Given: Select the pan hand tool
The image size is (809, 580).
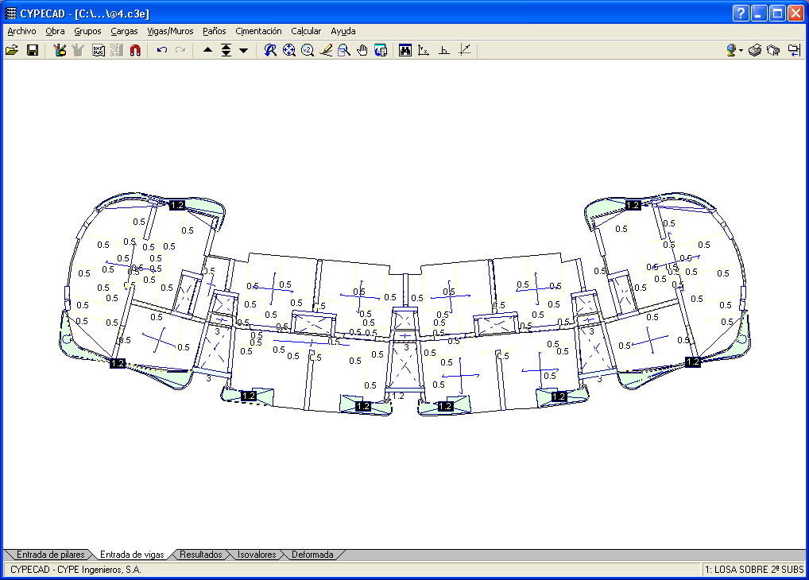Looking at the screenshot, I should click(x=362, y=50).
